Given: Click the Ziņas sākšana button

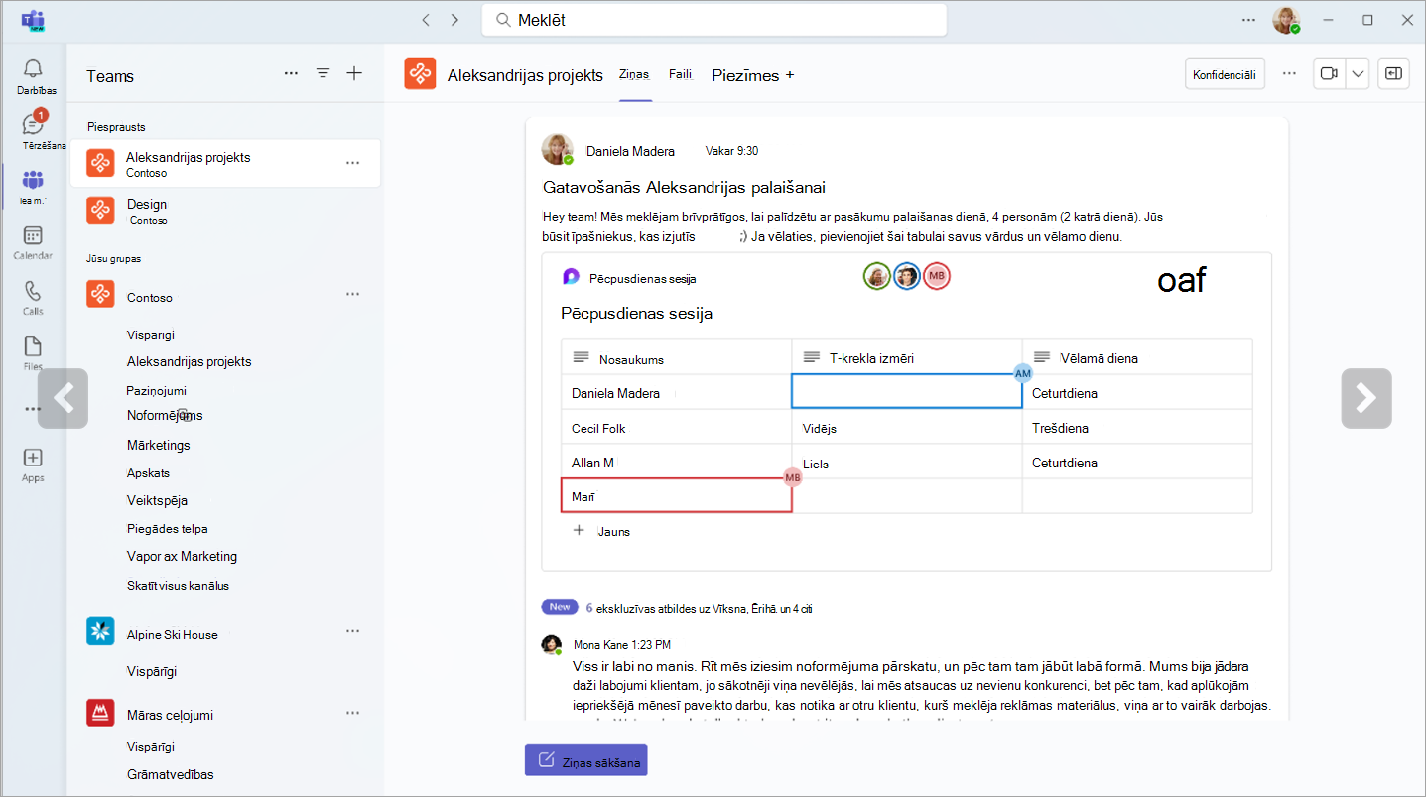Looking at the screenshot, I should [x=585, y=761].
